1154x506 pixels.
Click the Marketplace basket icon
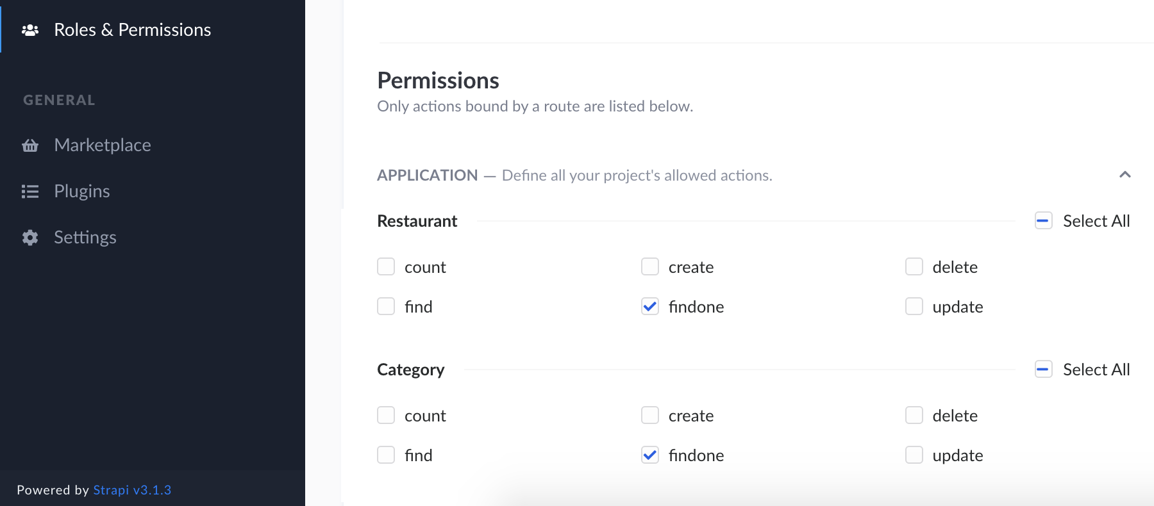click(30, 145)
